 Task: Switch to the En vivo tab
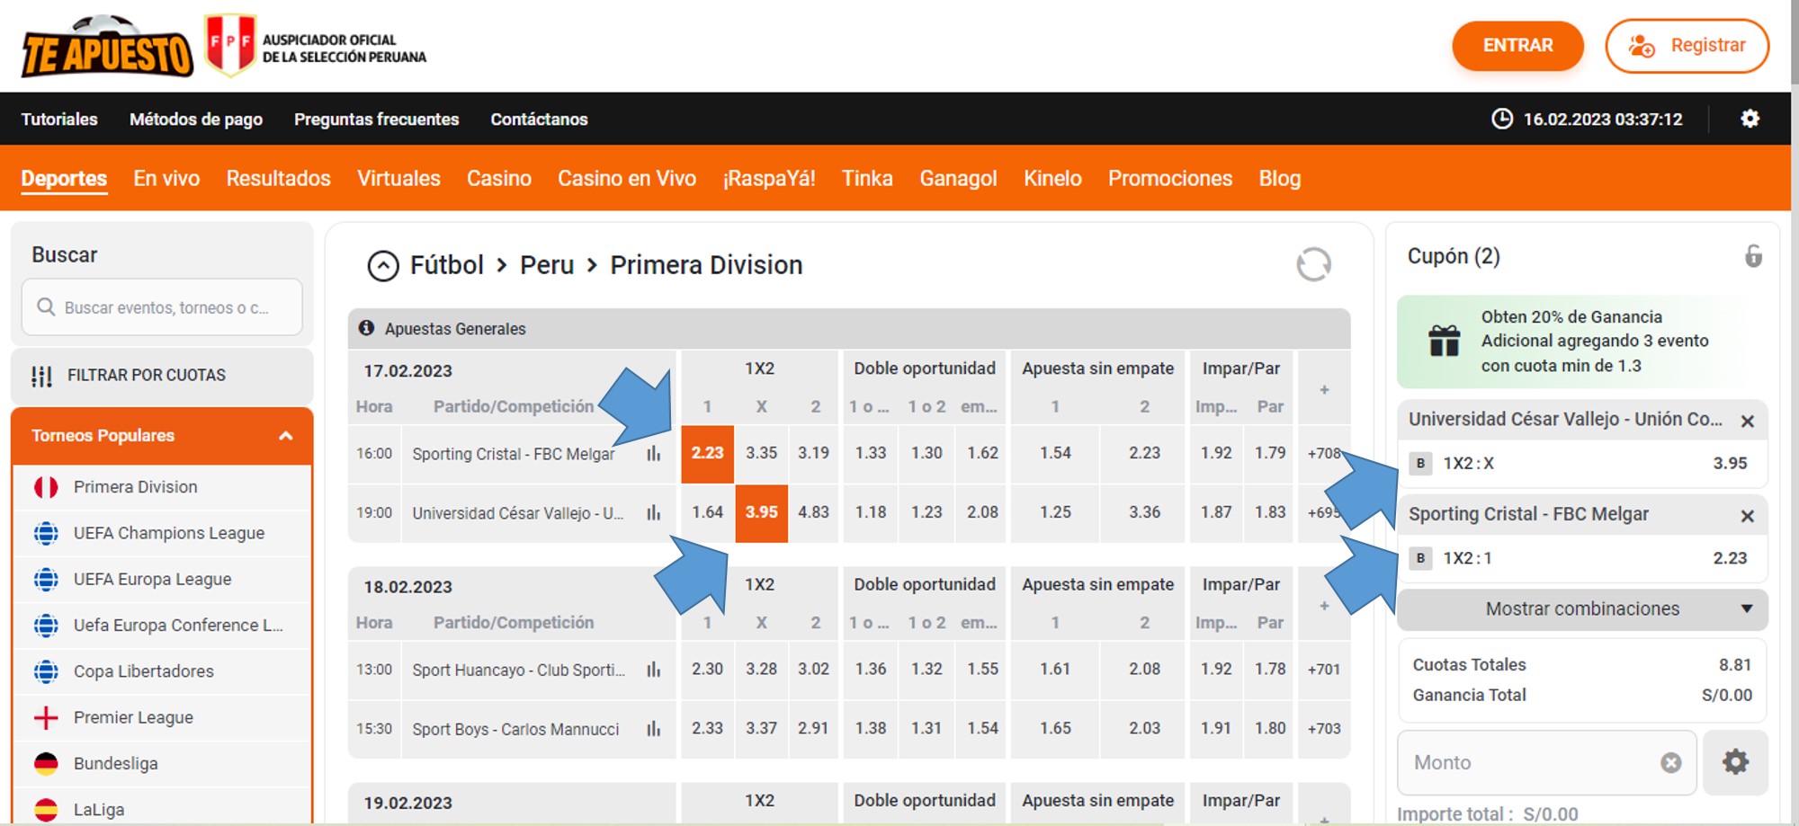click(166, 179)
